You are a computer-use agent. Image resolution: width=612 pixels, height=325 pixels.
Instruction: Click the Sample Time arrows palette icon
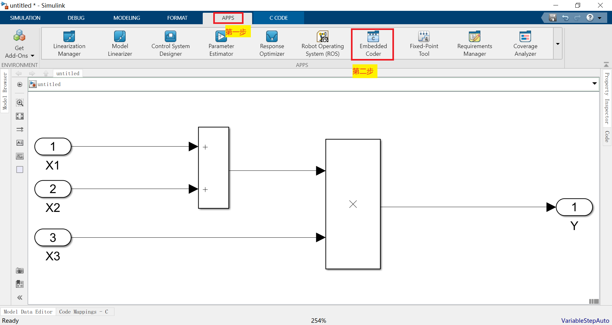(20, 129)
